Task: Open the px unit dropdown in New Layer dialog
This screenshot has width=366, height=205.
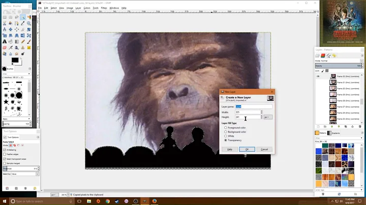Action: pyautogui.click(x=268, y=117)
